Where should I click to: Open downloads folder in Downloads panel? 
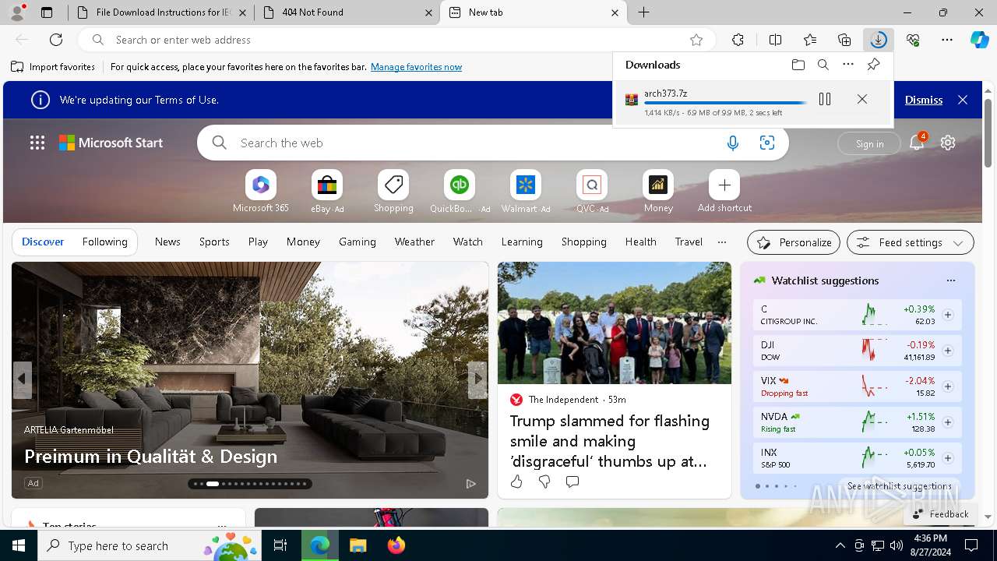tap(798, 65)
